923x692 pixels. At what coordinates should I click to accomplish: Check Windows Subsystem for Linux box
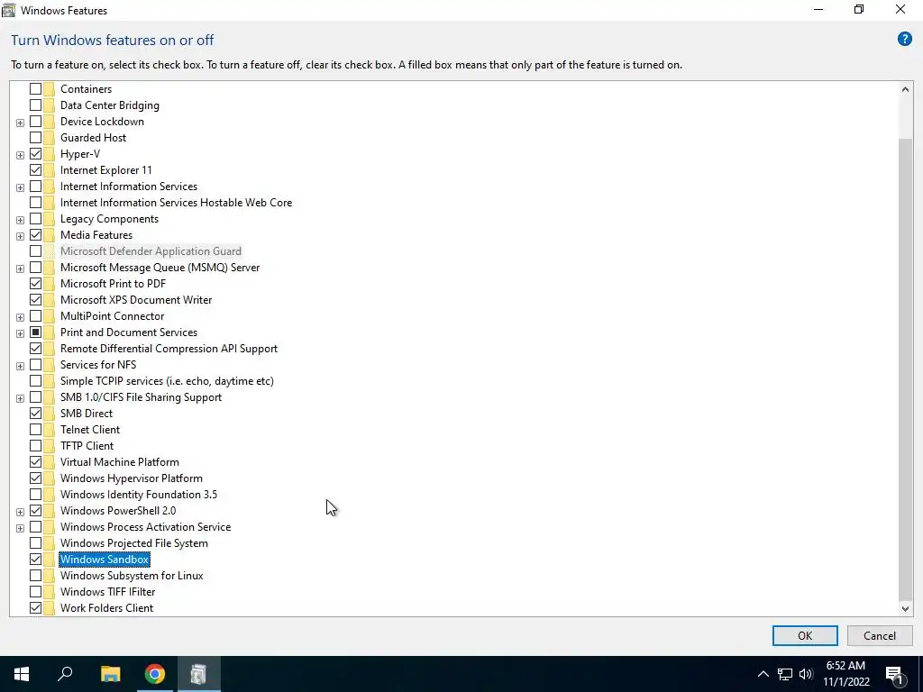(35, 576)
